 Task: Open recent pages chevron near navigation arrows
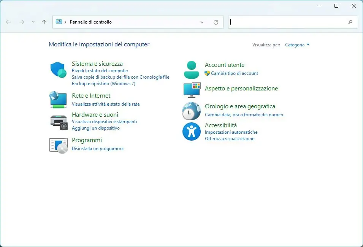[x=33, y=22]
